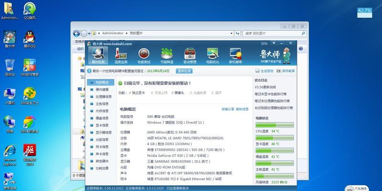The height and width of the screenshot is (191, 382).
Task: Select the 处理器信息 sidebar item
Action: click(x=101, y=97)
